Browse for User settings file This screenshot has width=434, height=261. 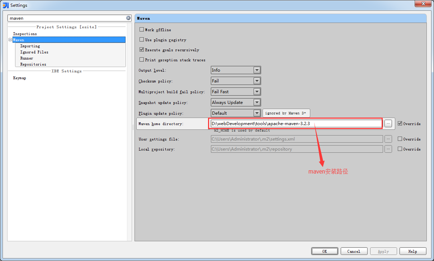(388, 139)
